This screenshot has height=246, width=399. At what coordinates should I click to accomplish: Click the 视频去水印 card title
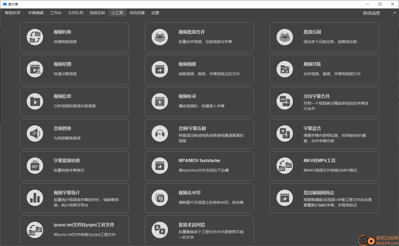[190, 193]
